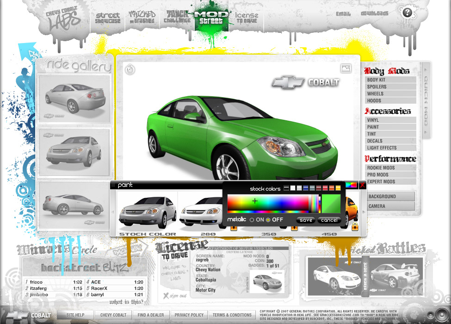Click the paint panel drag grip icon

[113, 185]
